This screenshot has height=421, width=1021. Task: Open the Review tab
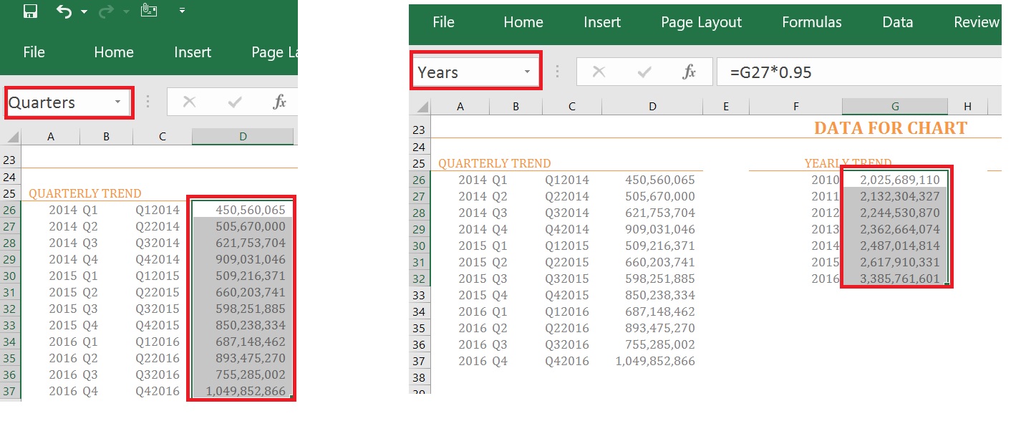(977, 22)
